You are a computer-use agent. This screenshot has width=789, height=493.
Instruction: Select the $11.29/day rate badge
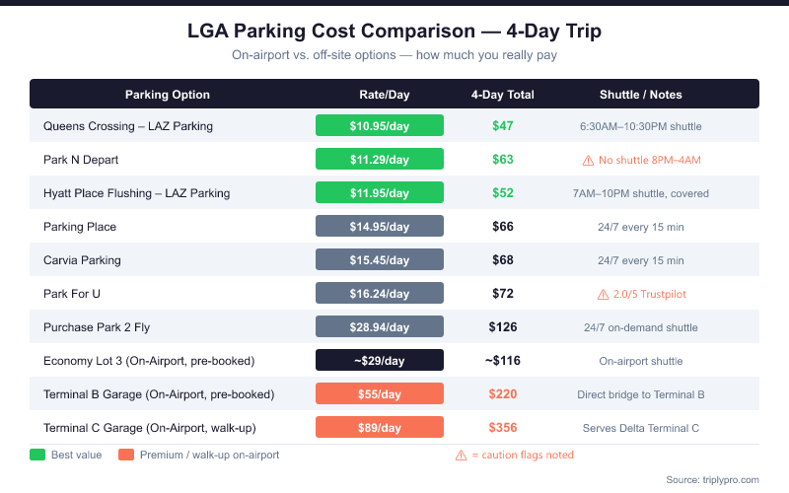point(380,160)
